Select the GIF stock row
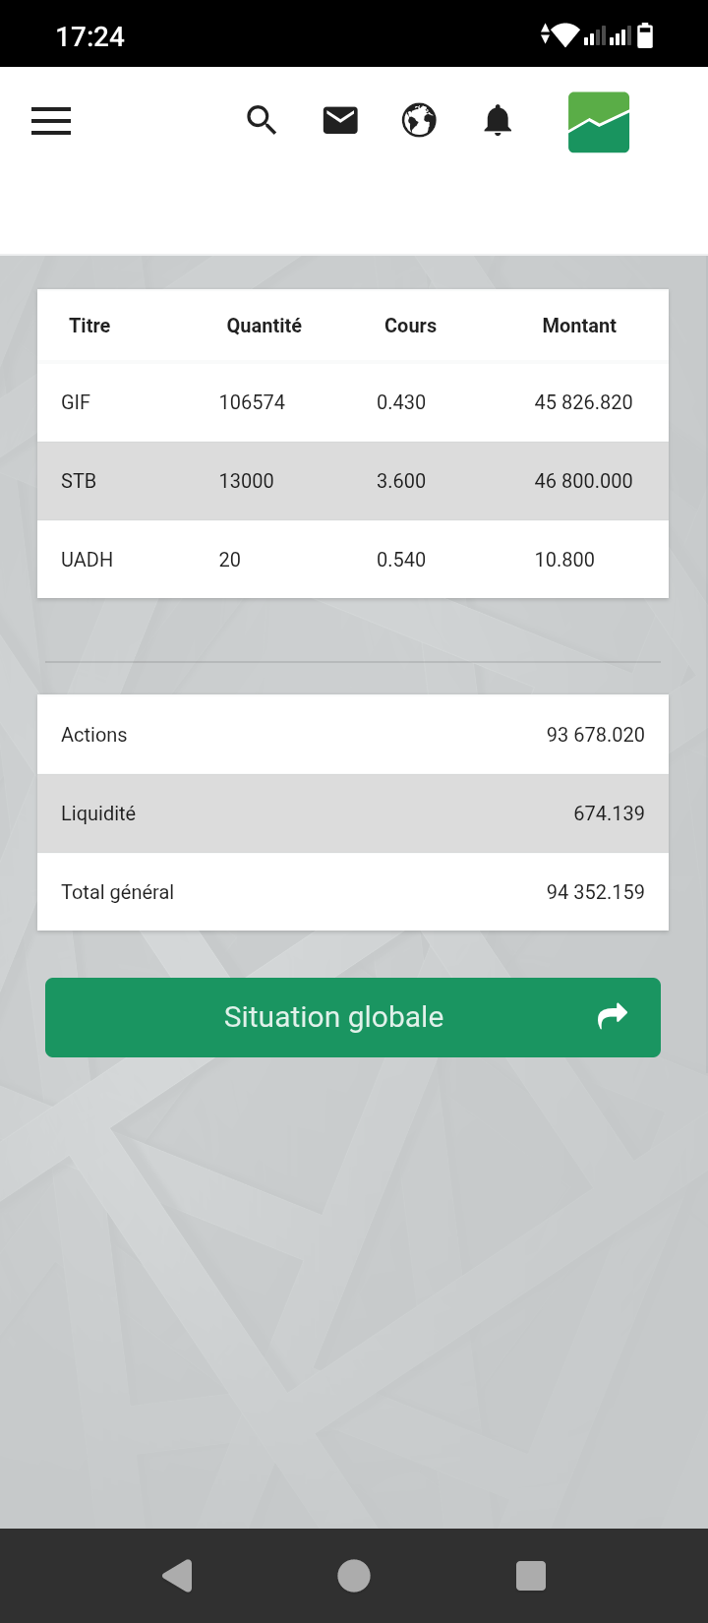Viewport: 708px width, 1623px height. click(x=352, y=402)
